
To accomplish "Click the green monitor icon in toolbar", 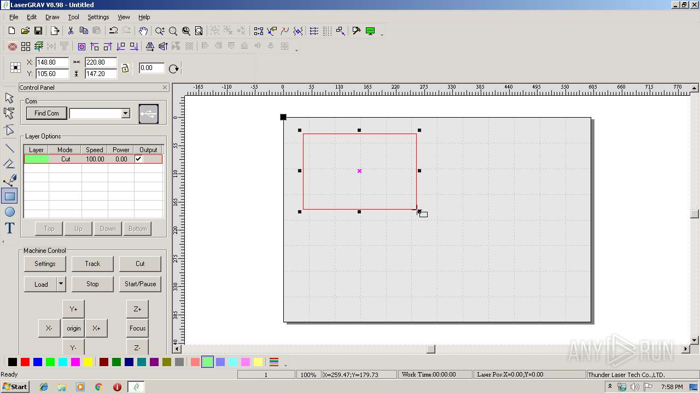I will (x=370, y=31).
